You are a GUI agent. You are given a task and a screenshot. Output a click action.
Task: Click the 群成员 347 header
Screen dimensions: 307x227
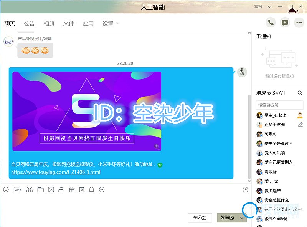pos(271,93)
